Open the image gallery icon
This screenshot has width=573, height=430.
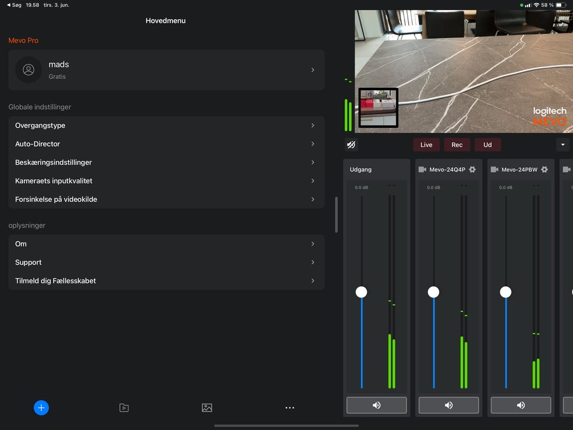point(207,408)
